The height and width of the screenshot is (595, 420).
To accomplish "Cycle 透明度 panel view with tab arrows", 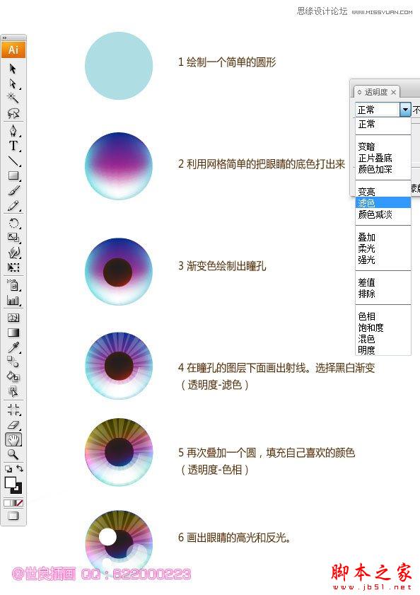I will (359, 92).
